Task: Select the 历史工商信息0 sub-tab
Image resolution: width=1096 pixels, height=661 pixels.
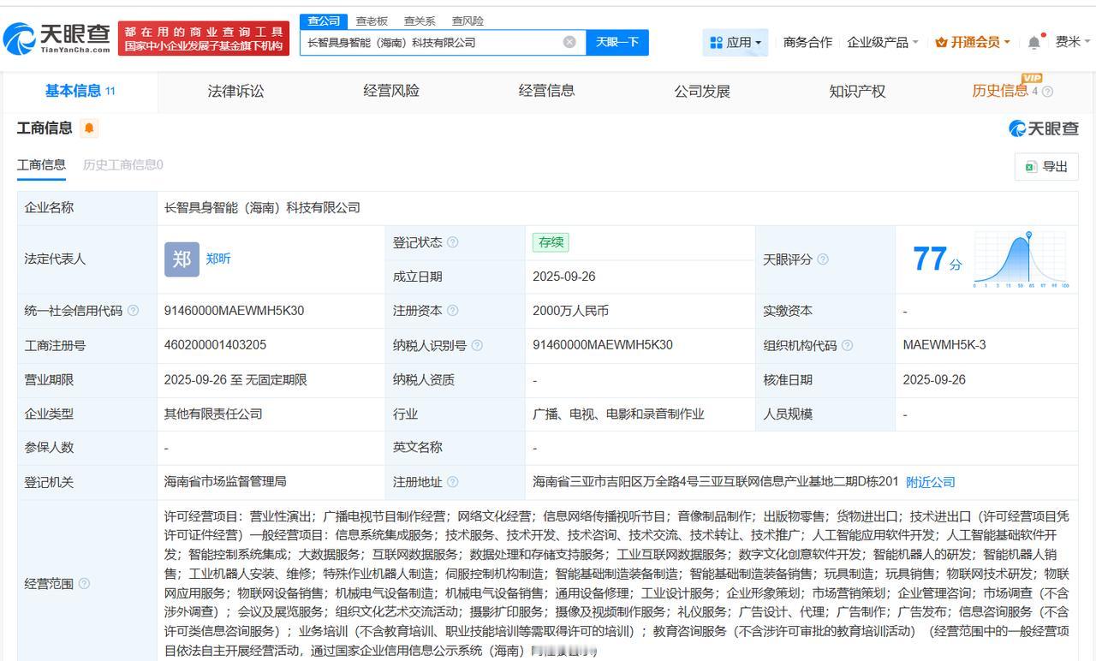Action: tap(122, 164)
